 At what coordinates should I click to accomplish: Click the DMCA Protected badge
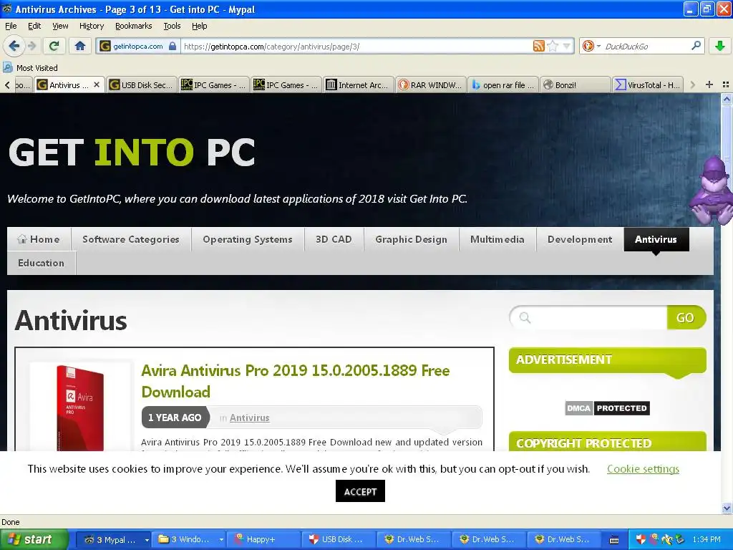tap(607, 407)
